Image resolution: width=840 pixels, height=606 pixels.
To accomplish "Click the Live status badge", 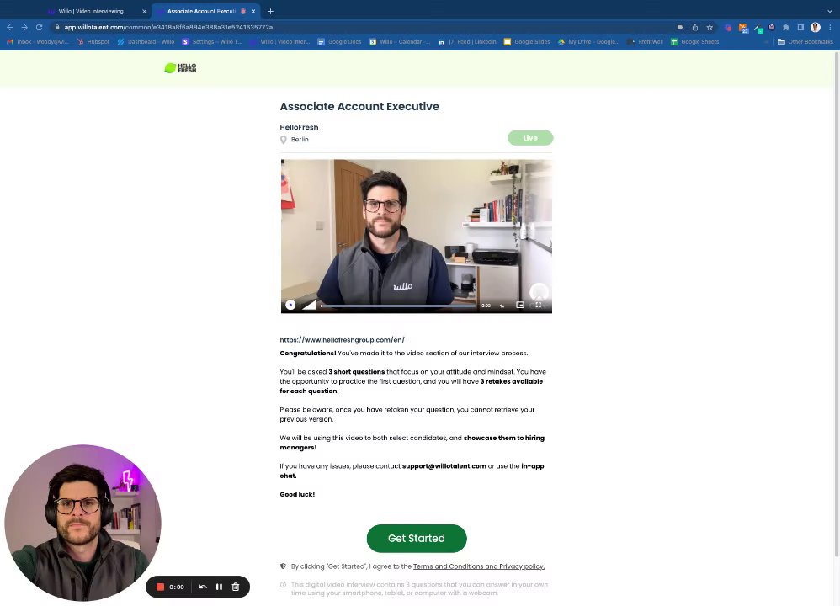I will click(530, 138).
